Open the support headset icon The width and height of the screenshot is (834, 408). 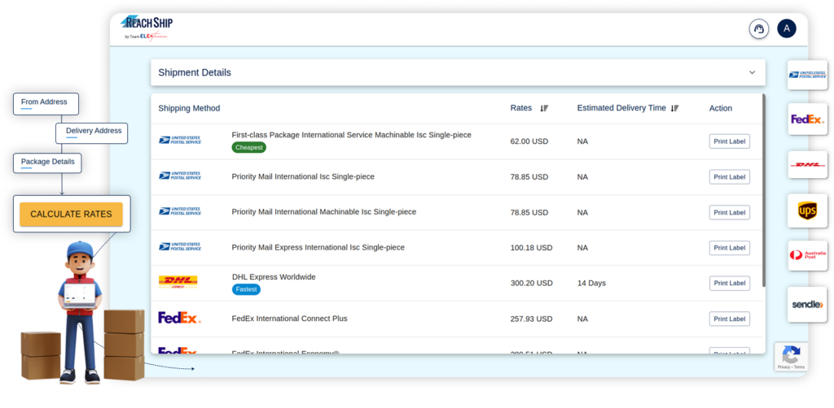click(x=759, y=28)
